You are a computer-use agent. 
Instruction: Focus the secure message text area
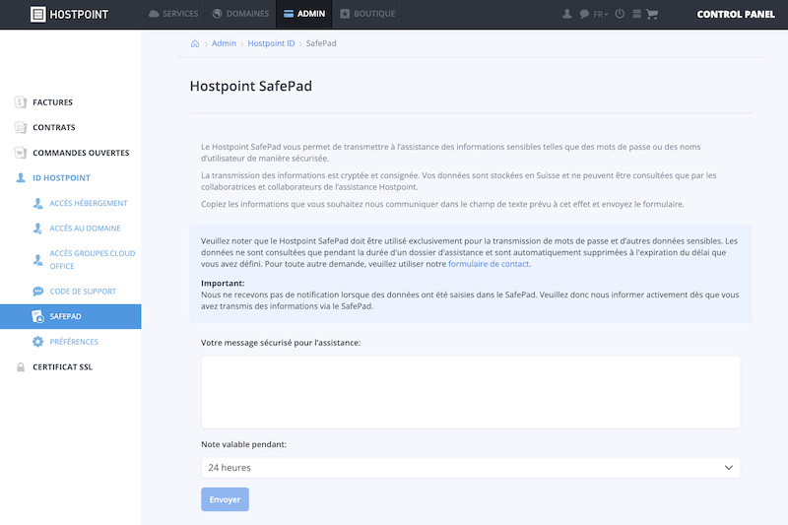click(x=471, y=392)
